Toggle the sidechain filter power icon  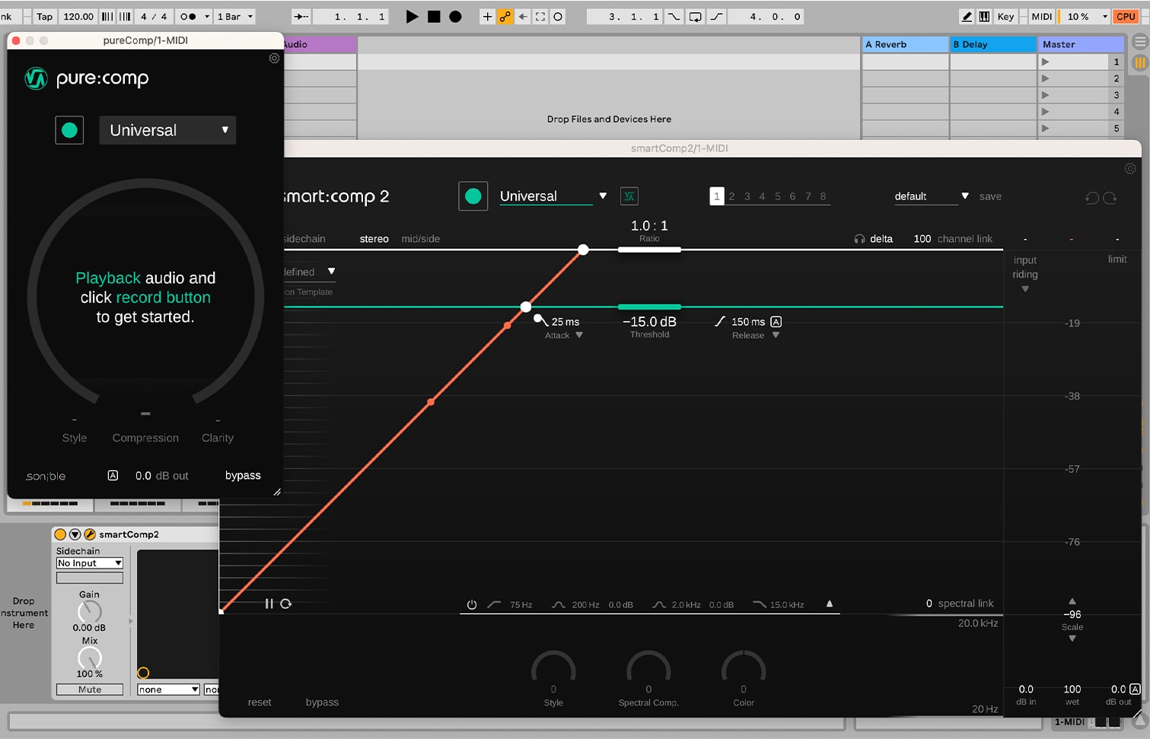[472, 605]
